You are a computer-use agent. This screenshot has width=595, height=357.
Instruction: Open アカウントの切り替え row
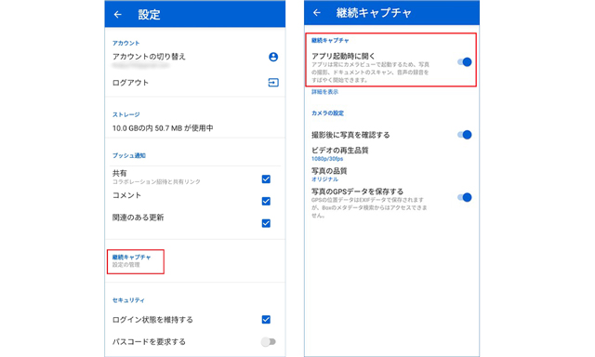click(195, 59)
